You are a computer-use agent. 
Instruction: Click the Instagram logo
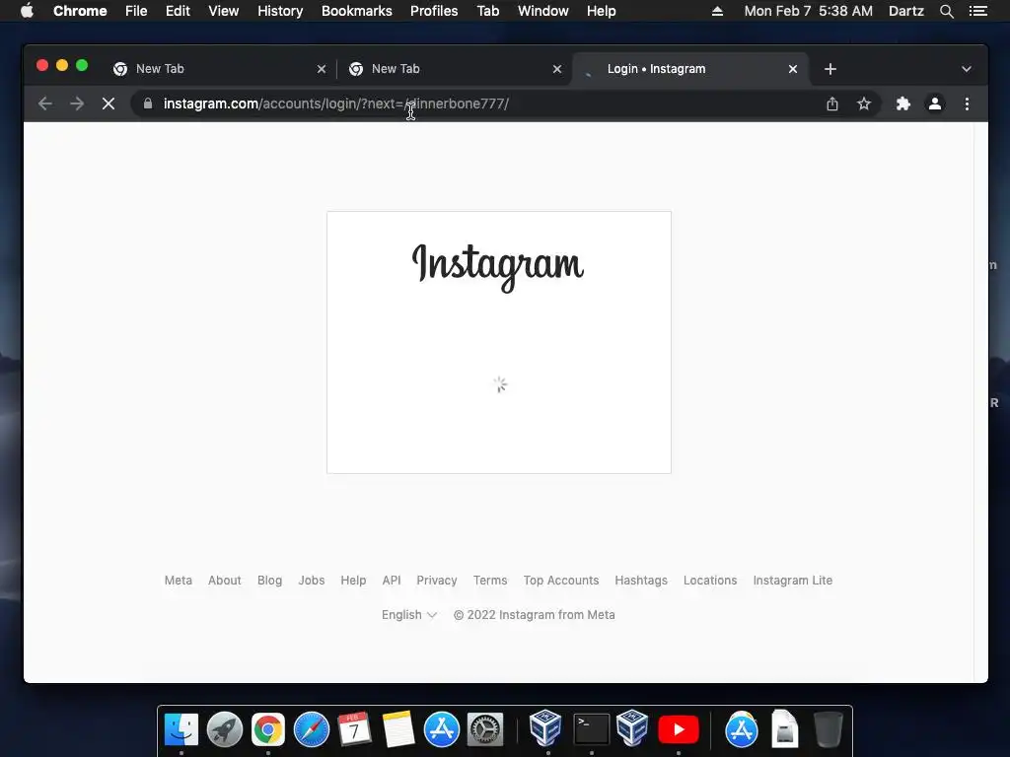(x=498, y=266)
